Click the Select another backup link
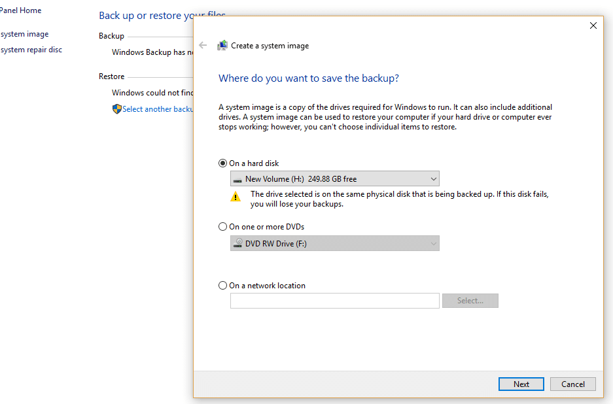The width and height of the screenshot is (613, 404). click(157, 109)
